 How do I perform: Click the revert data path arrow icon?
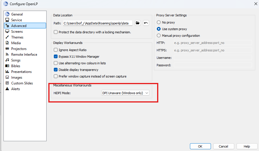(146, 23)
